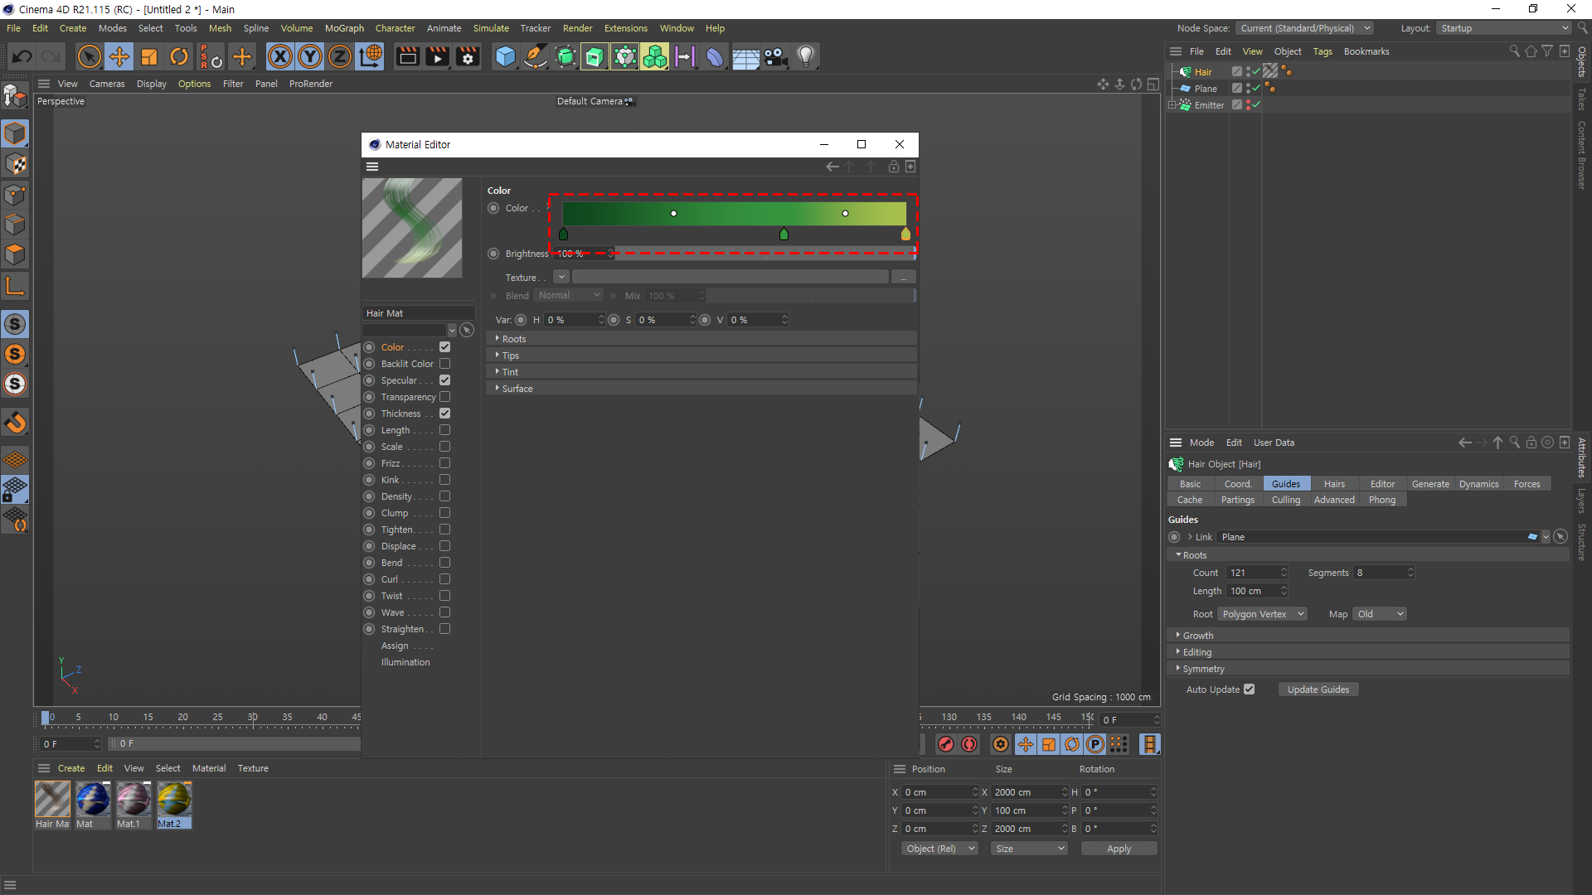
Task: Expand the Roots section in Material Editor
Action: 513,339
